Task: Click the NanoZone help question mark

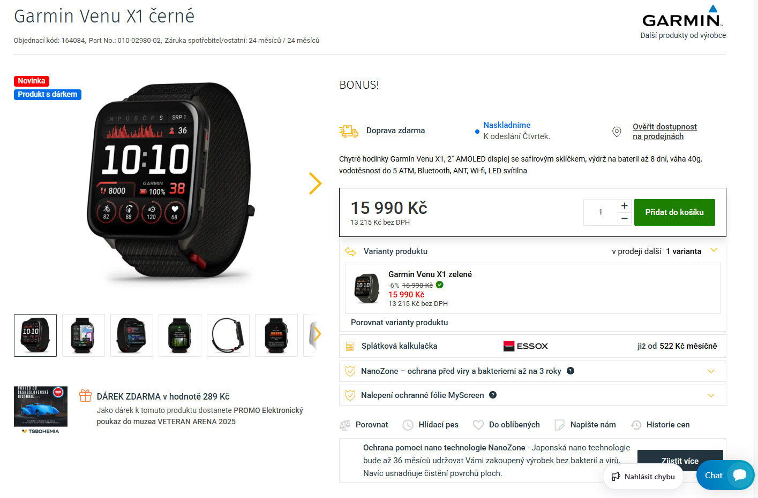Action: 571,371
